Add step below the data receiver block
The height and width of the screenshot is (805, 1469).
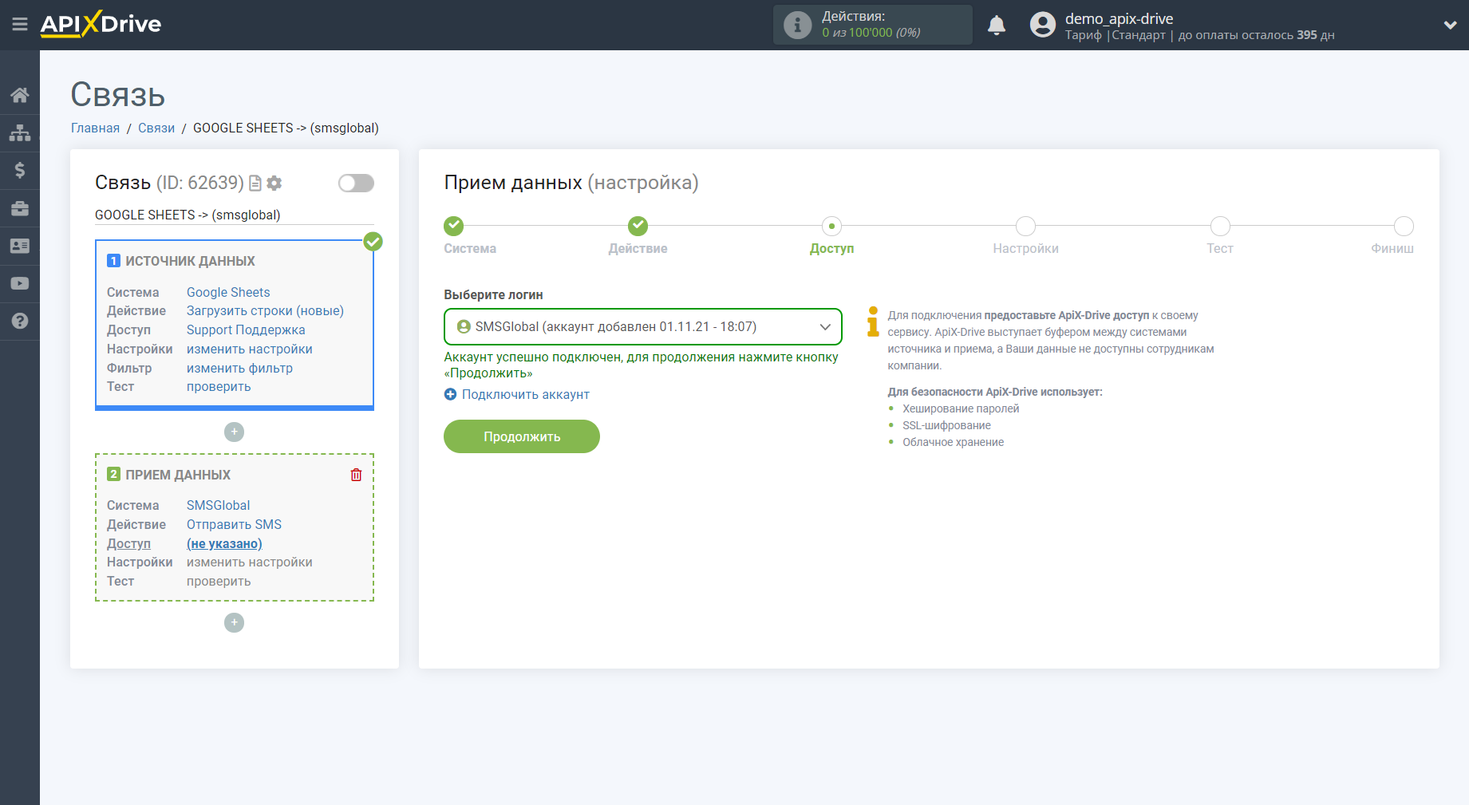click(234, 622)
